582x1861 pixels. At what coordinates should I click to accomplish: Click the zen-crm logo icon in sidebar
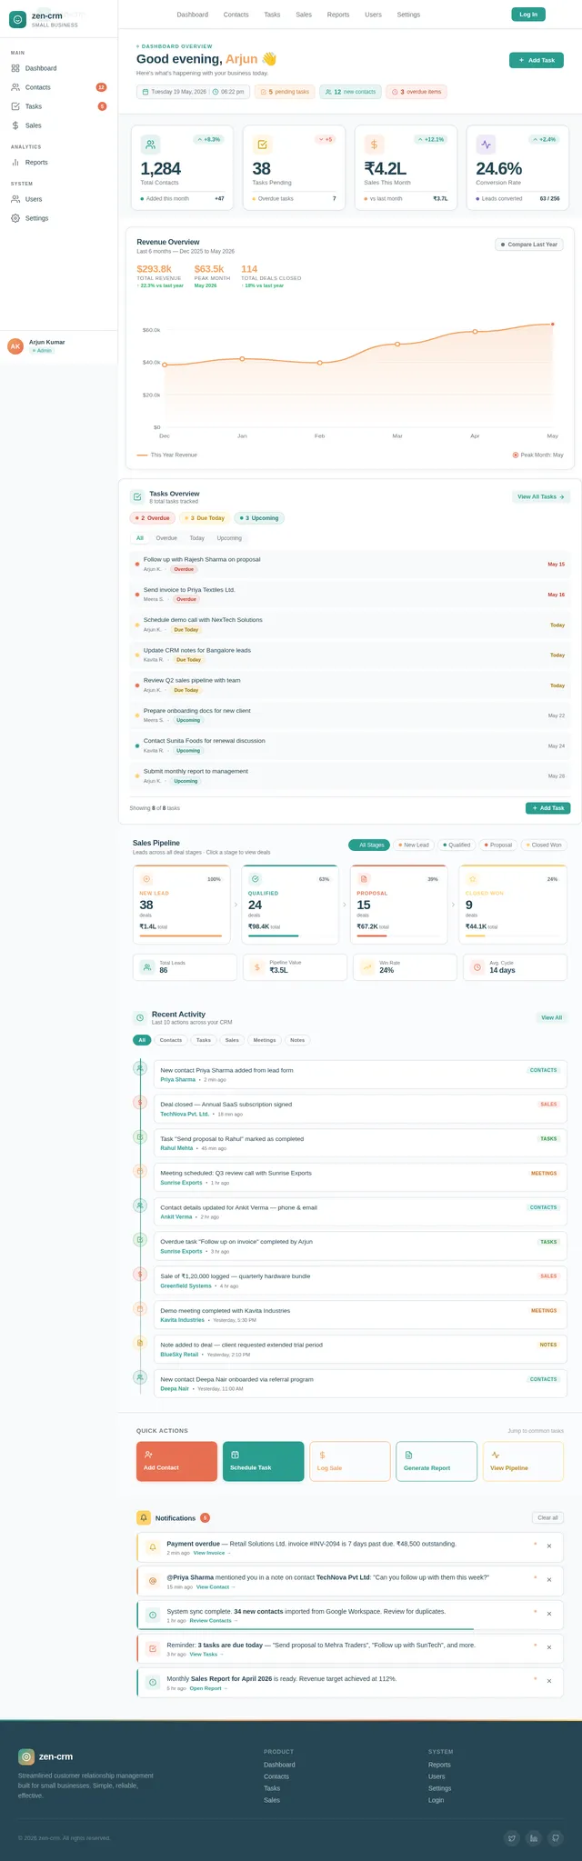17,19
